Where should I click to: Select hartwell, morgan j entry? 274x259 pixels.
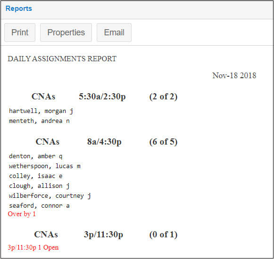click(x=41, y=111)
